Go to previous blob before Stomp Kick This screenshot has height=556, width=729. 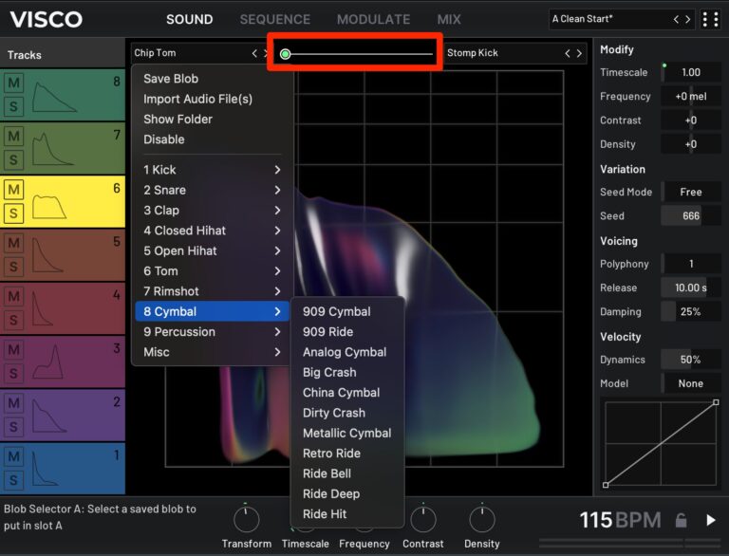pyautogui.click(x=568, y=53)
